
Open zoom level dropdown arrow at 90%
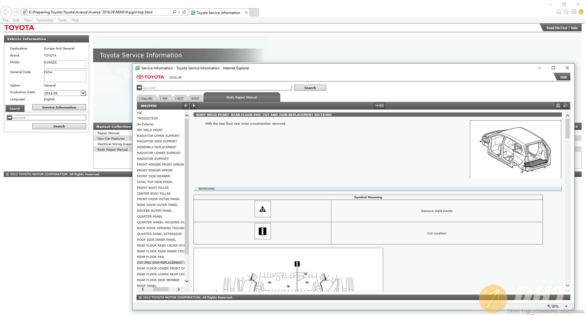[566, 306]
